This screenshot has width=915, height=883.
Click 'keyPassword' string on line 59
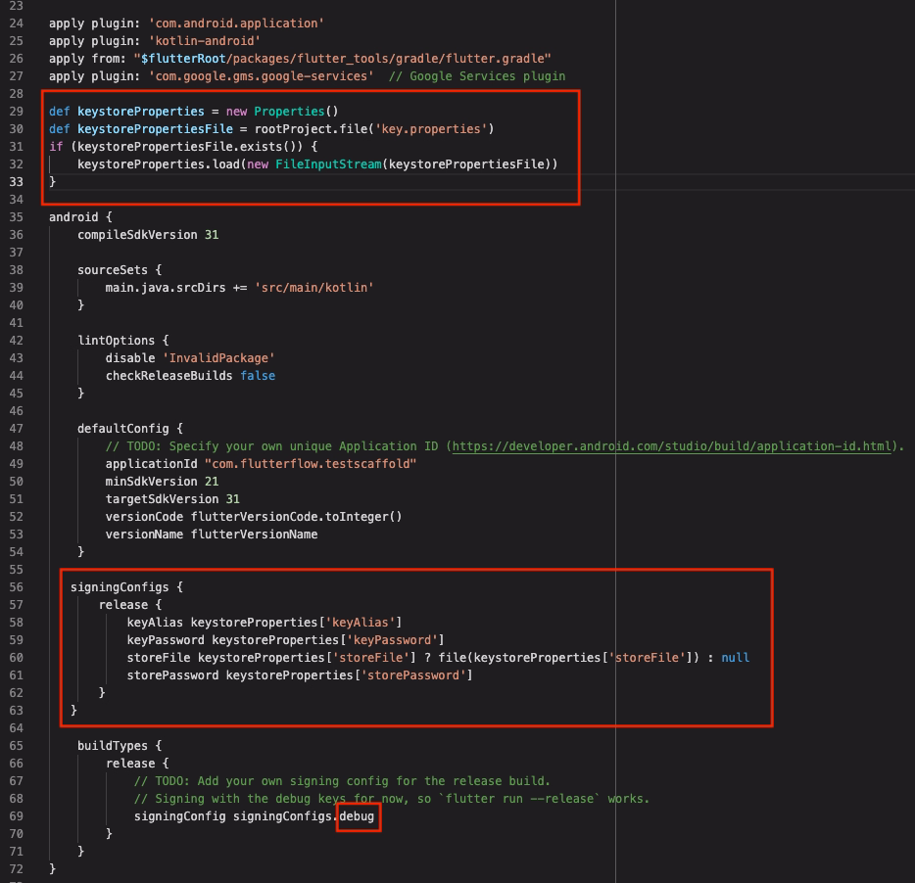(392, 640)
